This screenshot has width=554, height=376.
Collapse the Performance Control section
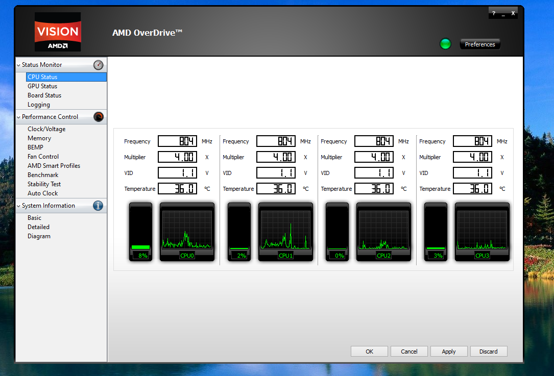point(18,117)
